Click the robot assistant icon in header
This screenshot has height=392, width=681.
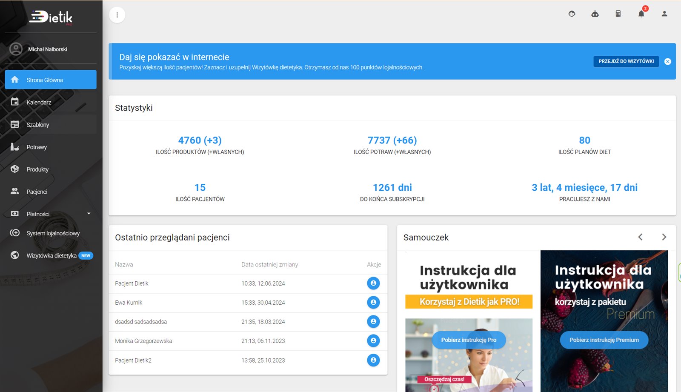[x=595, y=14]
